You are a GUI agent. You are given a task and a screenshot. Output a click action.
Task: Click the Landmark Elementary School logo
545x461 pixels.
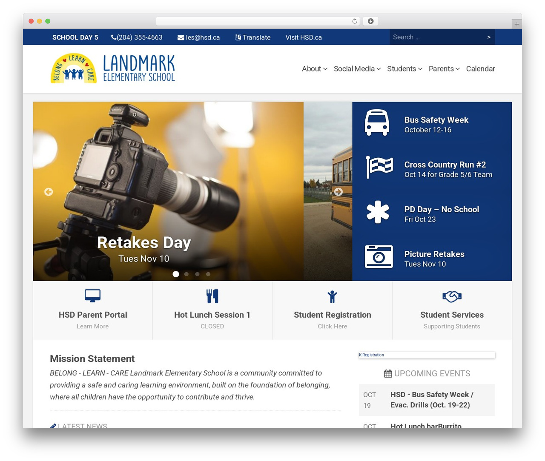tap(113, 68)
